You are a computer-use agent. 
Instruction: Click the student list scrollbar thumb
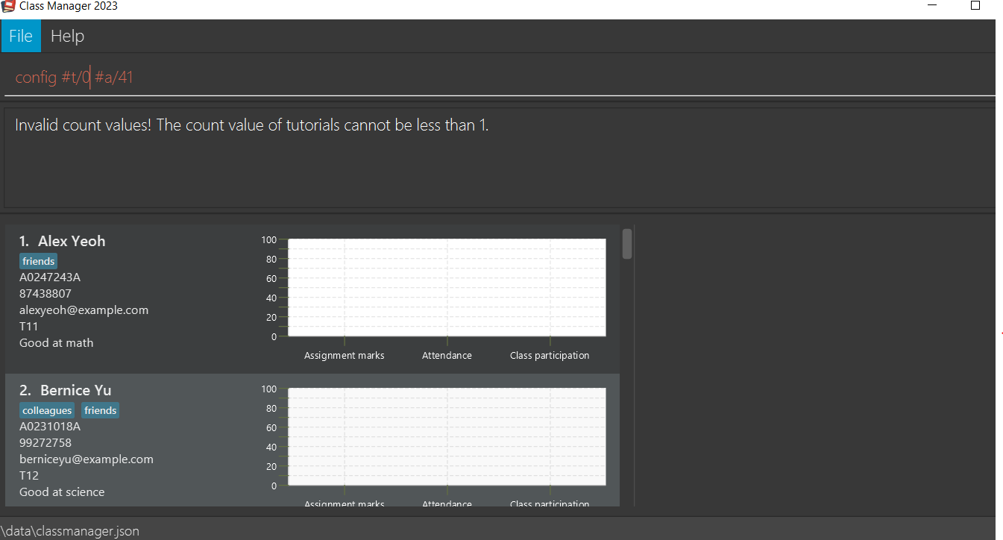[x=627, y=244]
